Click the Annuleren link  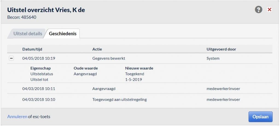(17, 117)
